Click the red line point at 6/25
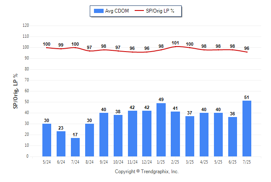Image resolution: width=271 pixels, height=182 pixels. click(233, 50)
